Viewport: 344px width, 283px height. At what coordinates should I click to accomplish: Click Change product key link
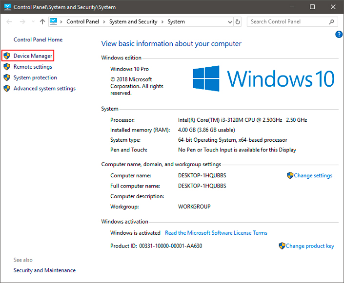pyautogui.click(x=310, y=246)
